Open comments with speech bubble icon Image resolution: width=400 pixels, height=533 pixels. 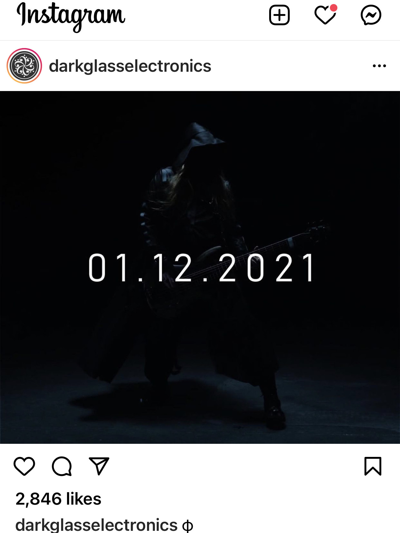[x=62, y=466]
